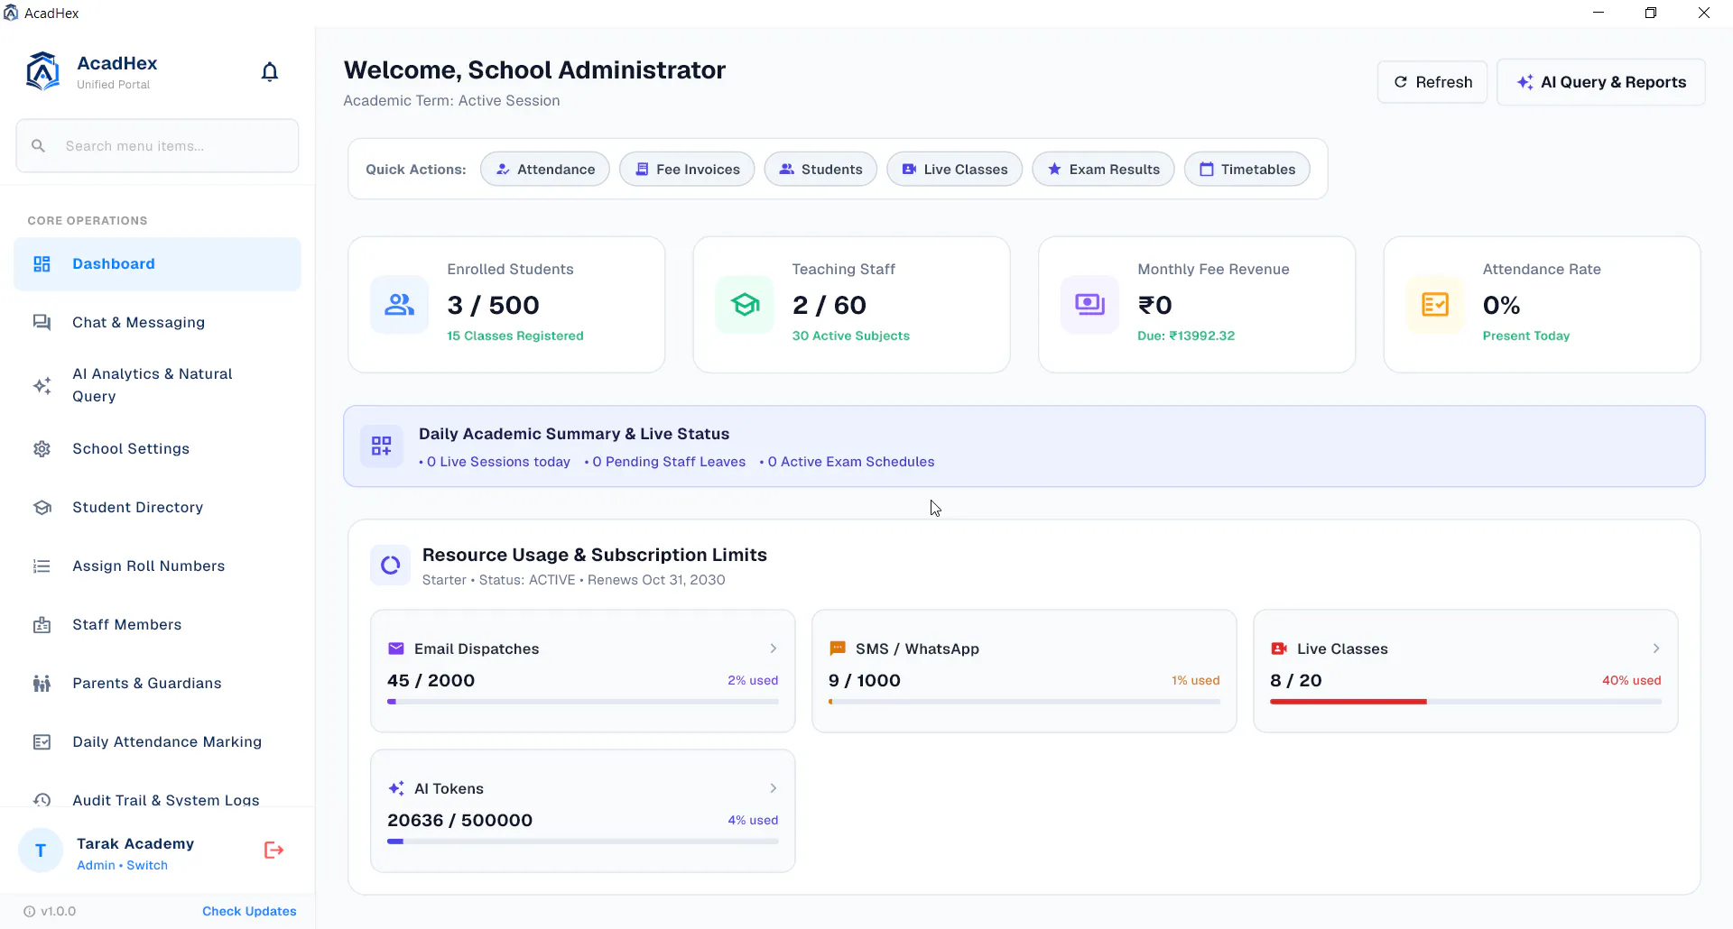This screenshot has height=929, width=1733.
Task: Click the Monthly Fee Revenue money icon
Action: (x=1089, y=305)
